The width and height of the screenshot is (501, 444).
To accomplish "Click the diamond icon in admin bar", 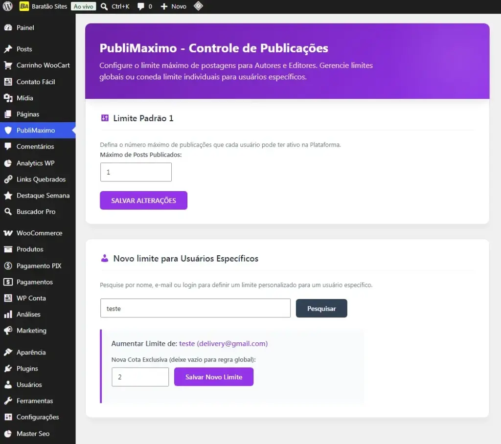I will [x=198, y=6].
